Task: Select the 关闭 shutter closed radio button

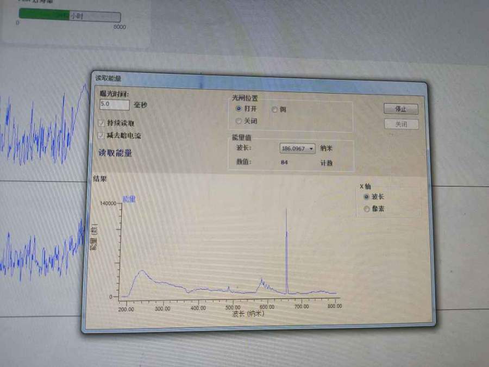Action: [x=239, y=121]
